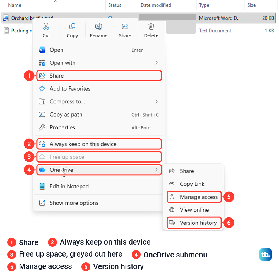
Task: Expand the Open with submenu arrow
Action: (157, 63)
